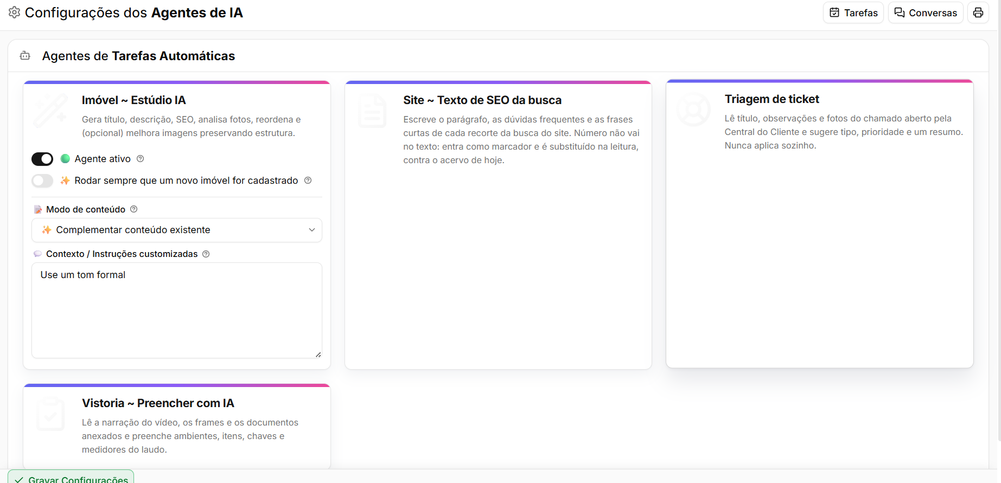Screen dimensions: 1001x483
Task: Click the Modo de conteúdo label
Action: coord(86,209)
